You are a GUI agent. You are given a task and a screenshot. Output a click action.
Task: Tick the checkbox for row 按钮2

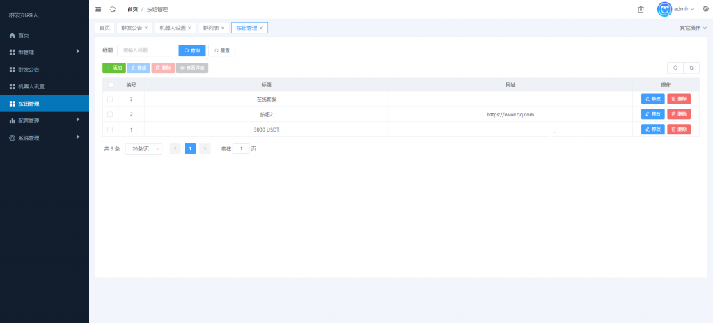[x=110, y=114]
